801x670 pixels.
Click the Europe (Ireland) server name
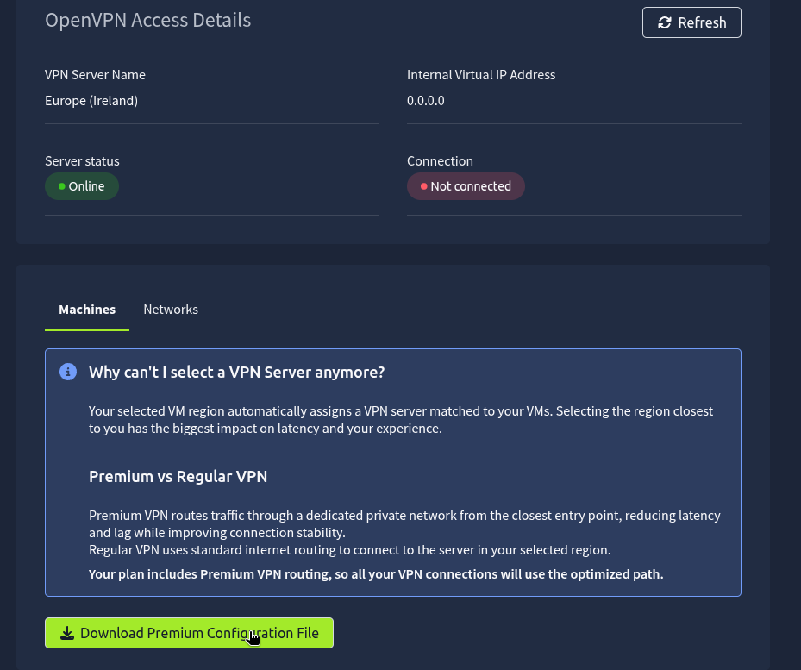(91, 101)
